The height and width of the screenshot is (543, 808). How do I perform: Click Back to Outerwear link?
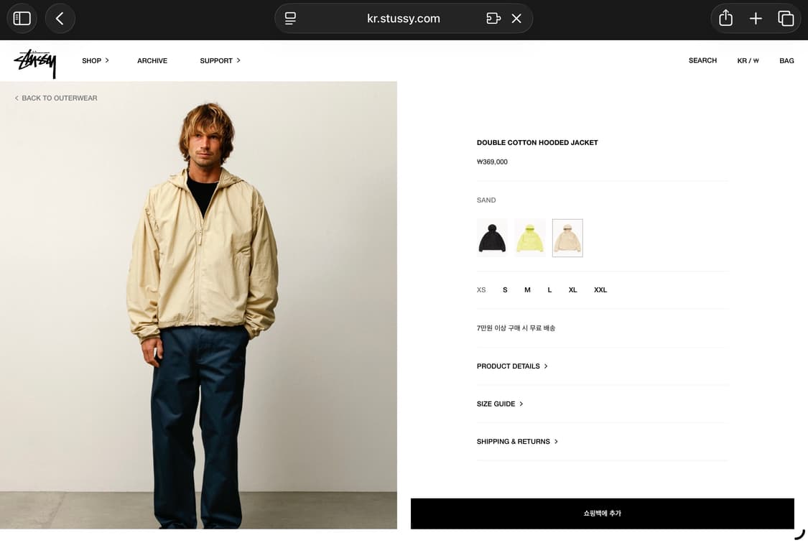[x=56, y=98]
